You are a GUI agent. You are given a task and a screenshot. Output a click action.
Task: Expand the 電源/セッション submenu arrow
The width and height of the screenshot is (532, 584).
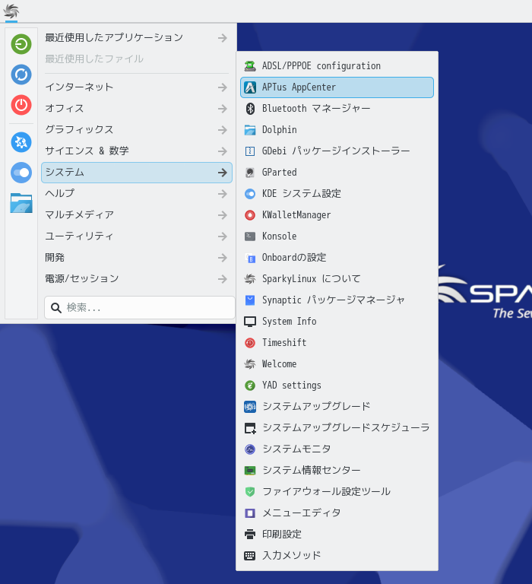pyautogui.click(x=222, y=279)
